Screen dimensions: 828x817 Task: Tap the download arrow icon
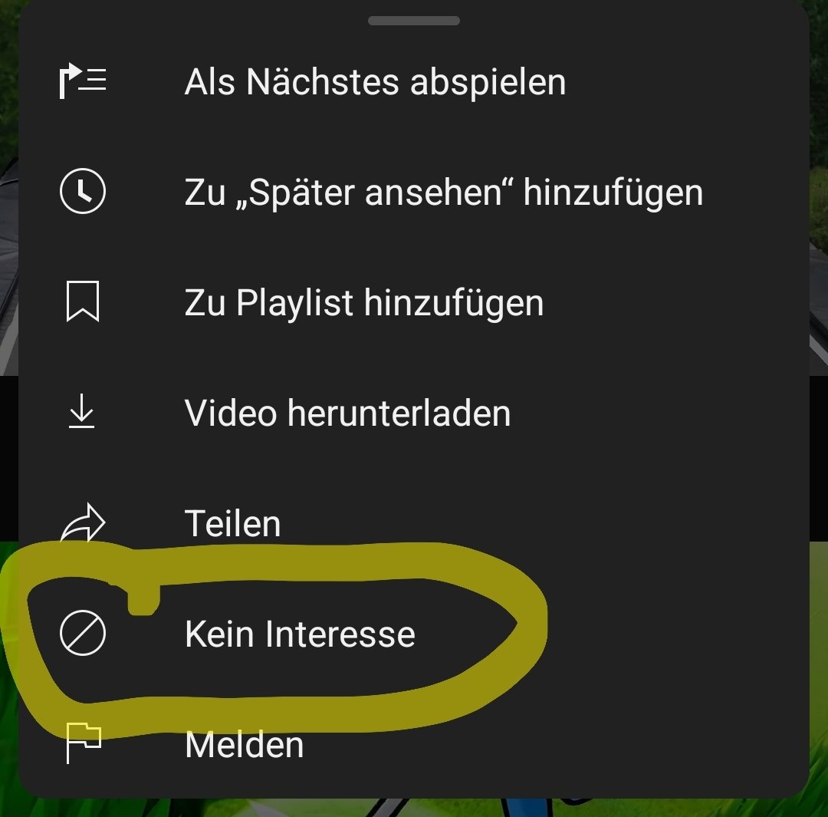pos(82,410)
